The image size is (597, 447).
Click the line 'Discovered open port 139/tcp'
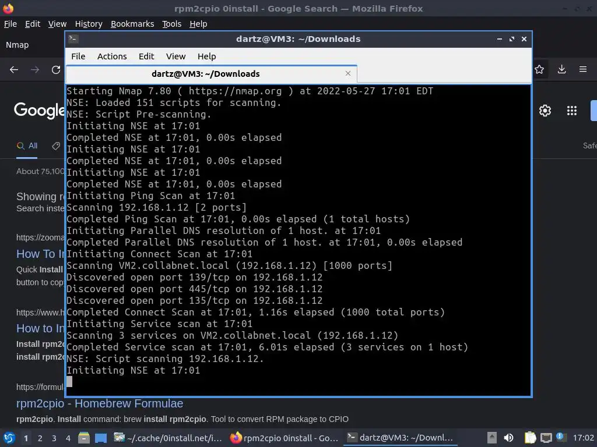195,277
